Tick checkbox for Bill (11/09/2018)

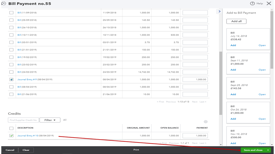[11, 13]
